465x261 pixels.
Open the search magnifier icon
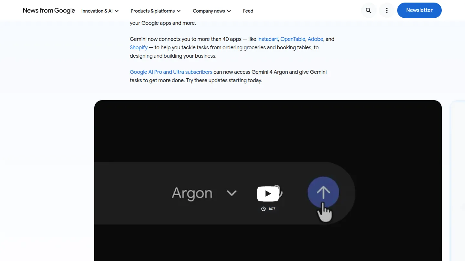(368, 11)
